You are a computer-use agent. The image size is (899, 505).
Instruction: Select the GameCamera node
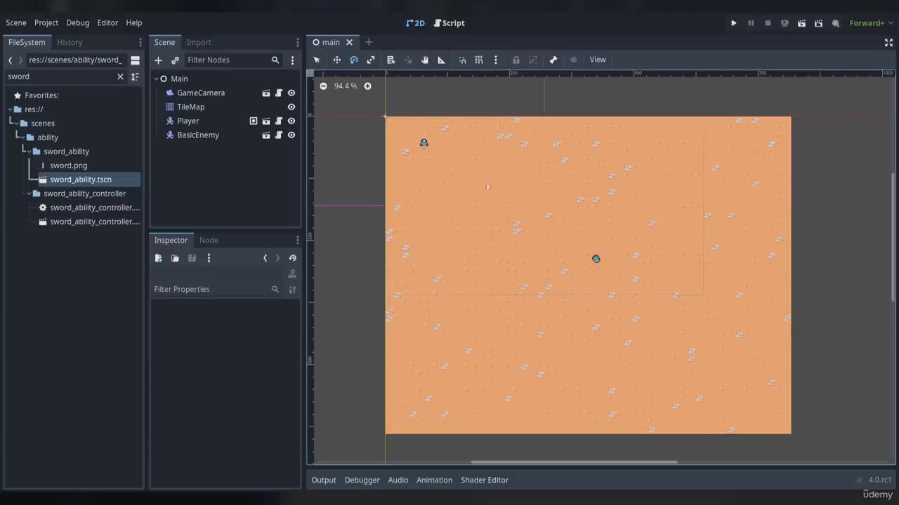coord(201,93)
